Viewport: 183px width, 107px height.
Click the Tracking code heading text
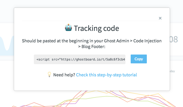[x=96, y=28]
